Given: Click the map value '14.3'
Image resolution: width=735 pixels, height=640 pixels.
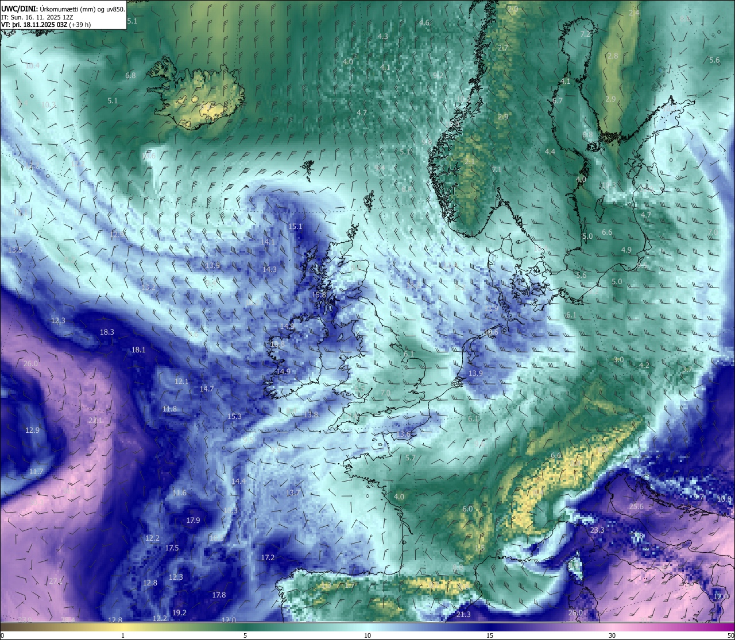Looking at the screenshot, I should click(x=269, y=269).
